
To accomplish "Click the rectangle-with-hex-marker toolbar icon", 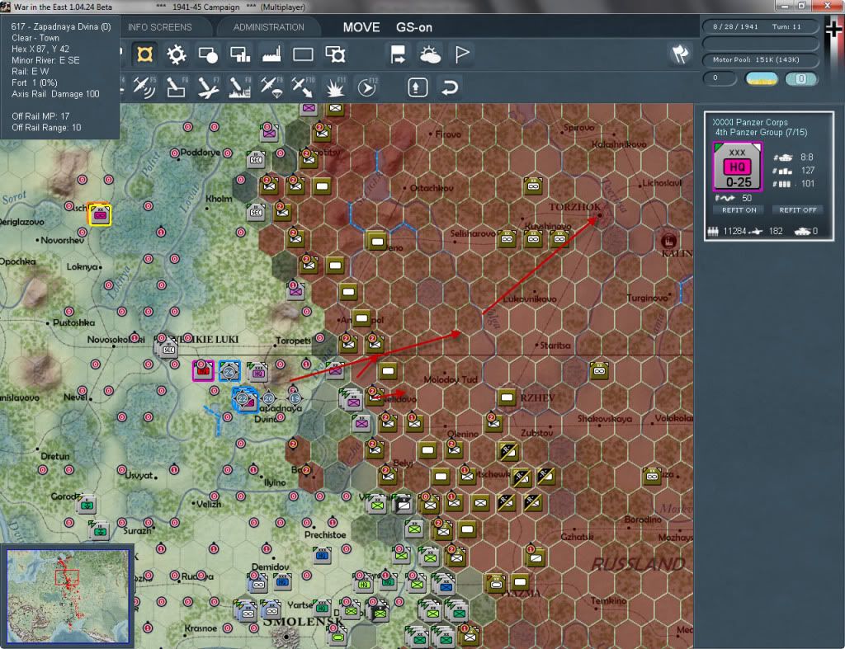I will [335, 54].
